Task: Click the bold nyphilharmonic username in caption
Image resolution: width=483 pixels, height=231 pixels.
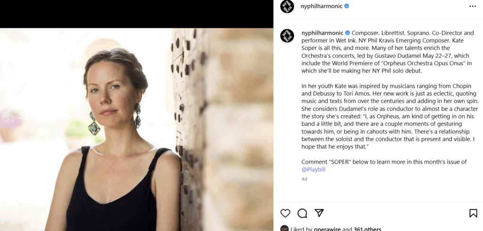Action: (x=323, y=33)
